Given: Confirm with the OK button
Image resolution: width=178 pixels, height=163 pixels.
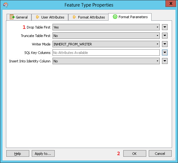Looking at the screenshot, I should [x=135, y=154].
